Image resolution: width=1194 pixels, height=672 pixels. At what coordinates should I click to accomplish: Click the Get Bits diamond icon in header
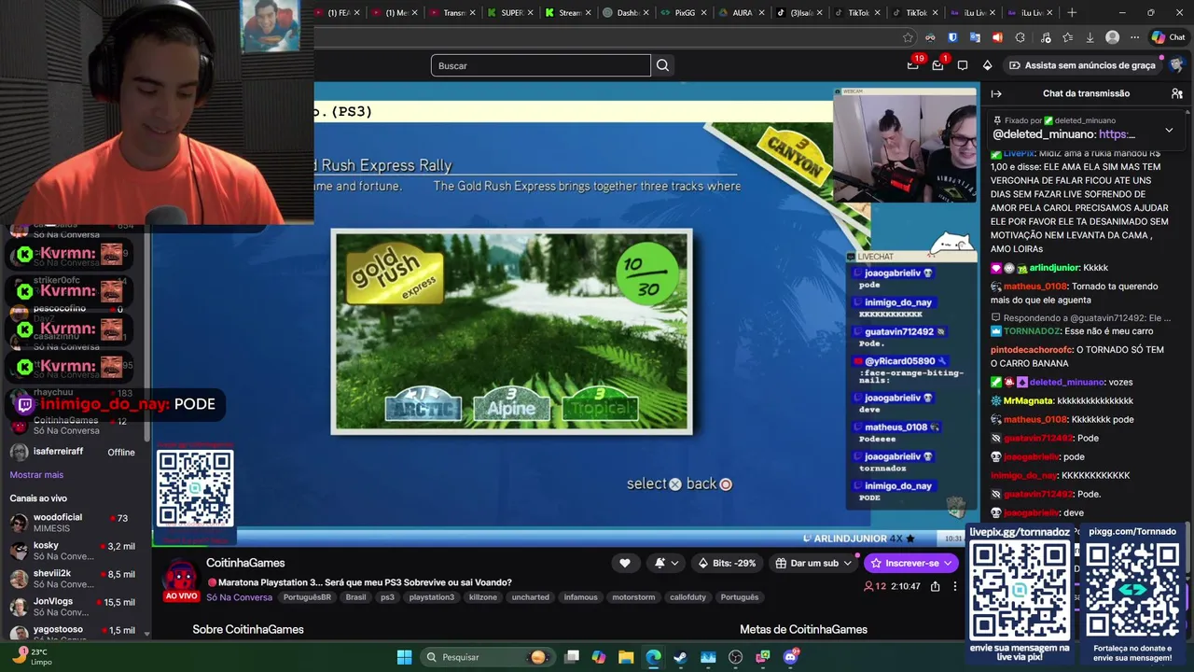(987, 65)
